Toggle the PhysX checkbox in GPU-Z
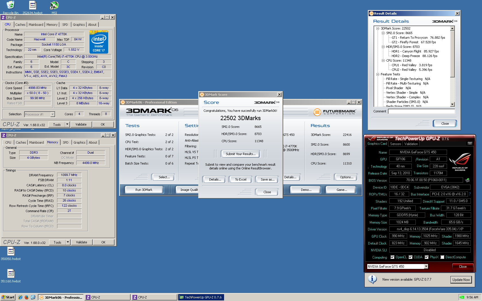The image size is (482, 301). pyautogui.click(x=427, y=257)
